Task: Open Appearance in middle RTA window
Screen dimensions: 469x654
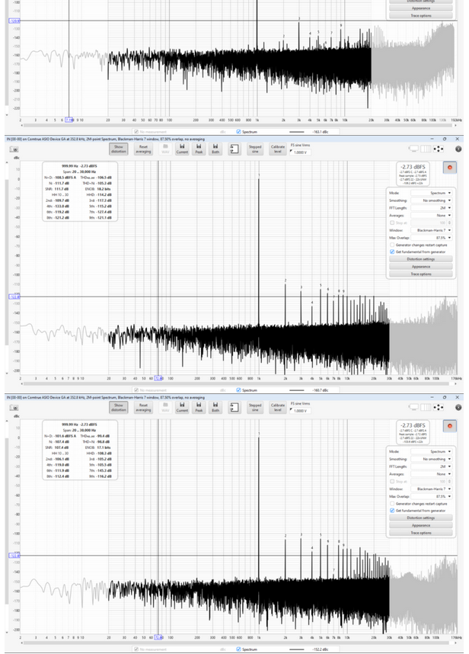Action: [421, 267]
